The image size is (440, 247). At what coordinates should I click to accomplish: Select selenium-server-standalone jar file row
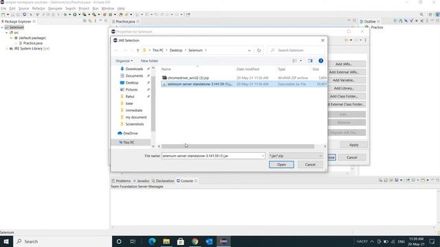click(x=243, y=84)
